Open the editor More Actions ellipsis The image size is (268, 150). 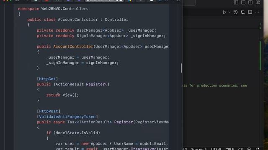tap(257, 12)
